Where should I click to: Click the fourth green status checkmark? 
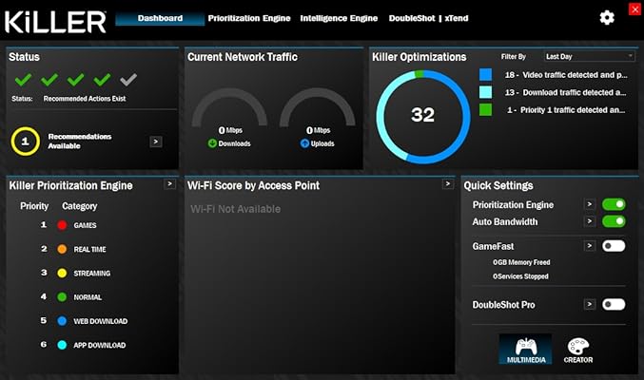click(x=102, y=79)
